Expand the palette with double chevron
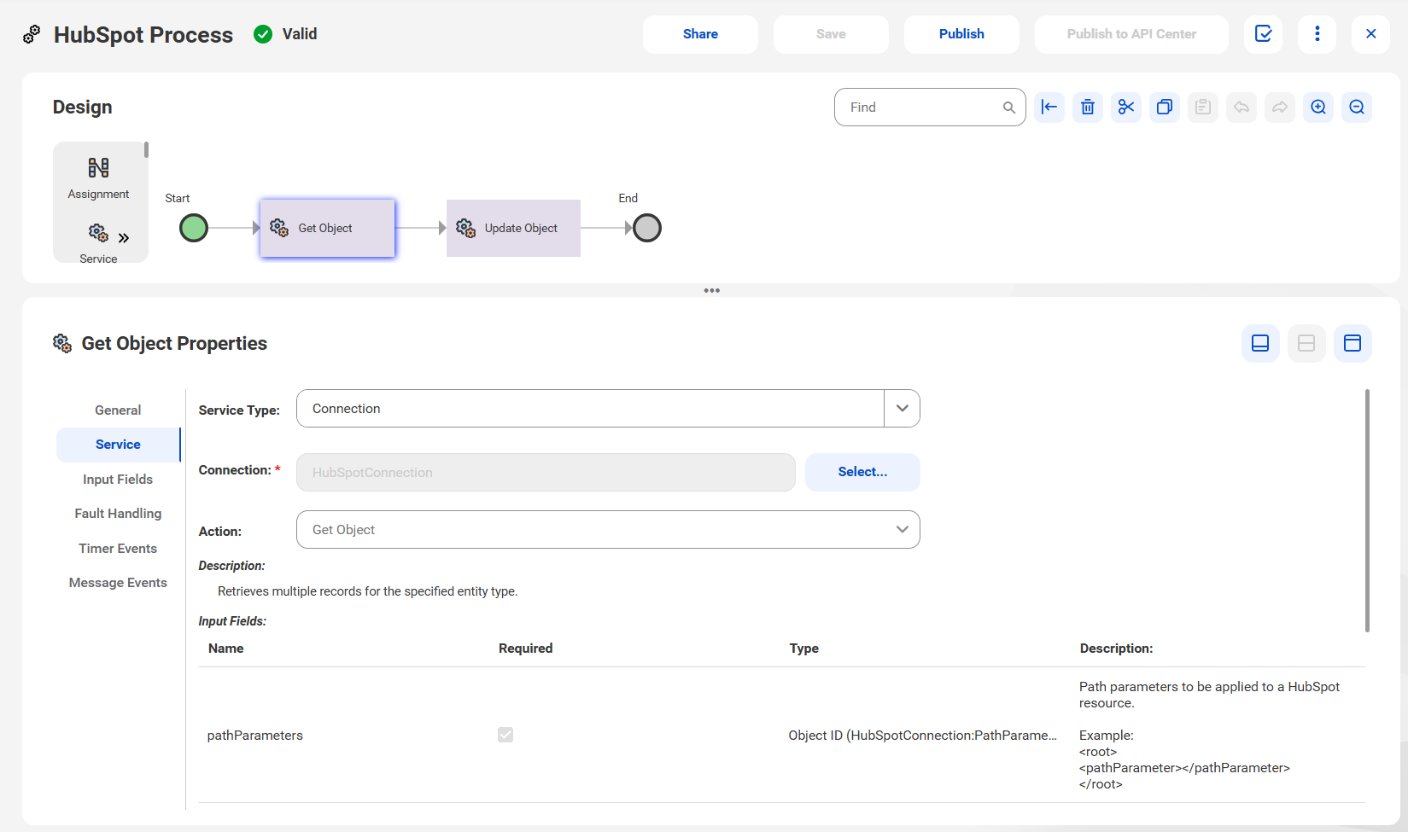 [x=124, y=238]
